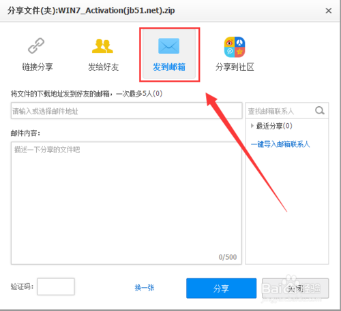Click the 发到邮箱 tab label
The image size is (341, 311).
[x=169, y=67]
